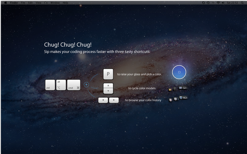The image size is (247, 154).
Task: Select the Calib color profile item
Action: 183,88
